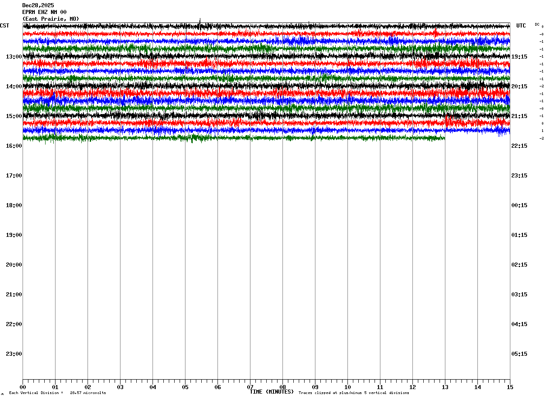Click the 02:15 UTC time label

[519, 265]
